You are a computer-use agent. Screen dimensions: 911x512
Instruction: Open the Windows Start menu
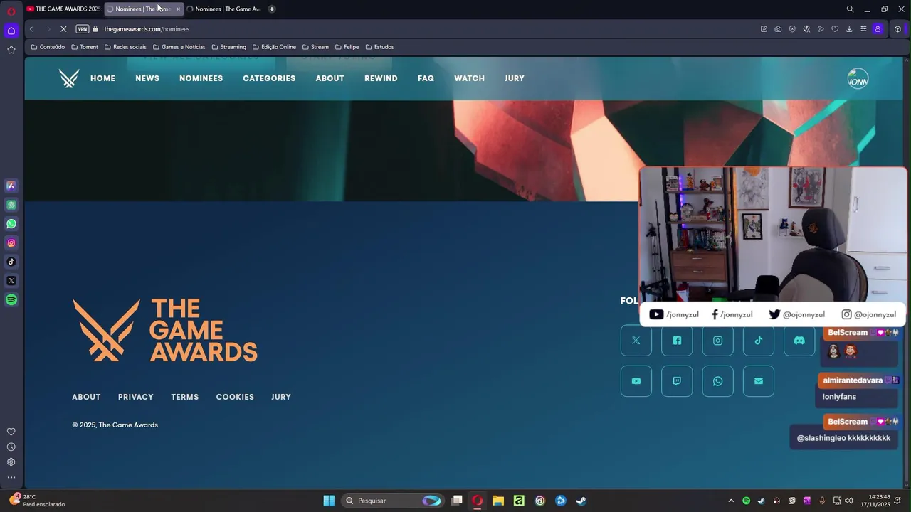[x=329, y=501]
